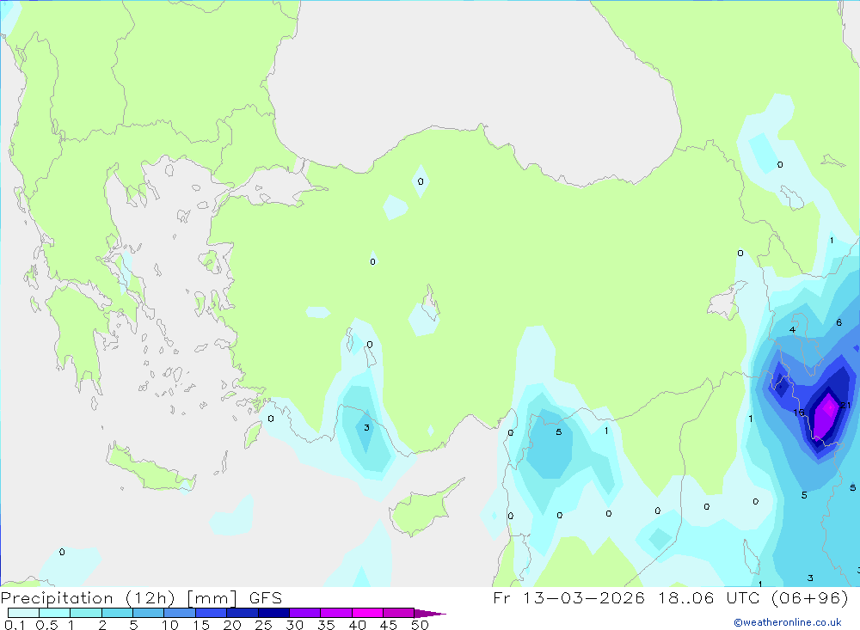Click the "25" legend scale label
This screenshot has width=860, height=630.
(263, 625)
